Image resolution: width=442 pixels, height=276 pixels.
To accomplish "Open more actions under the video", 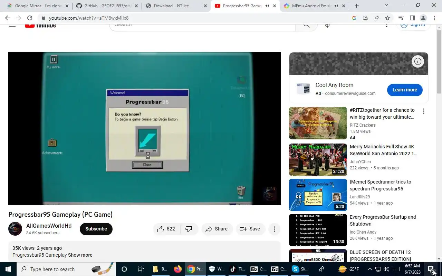I will 274,229.
